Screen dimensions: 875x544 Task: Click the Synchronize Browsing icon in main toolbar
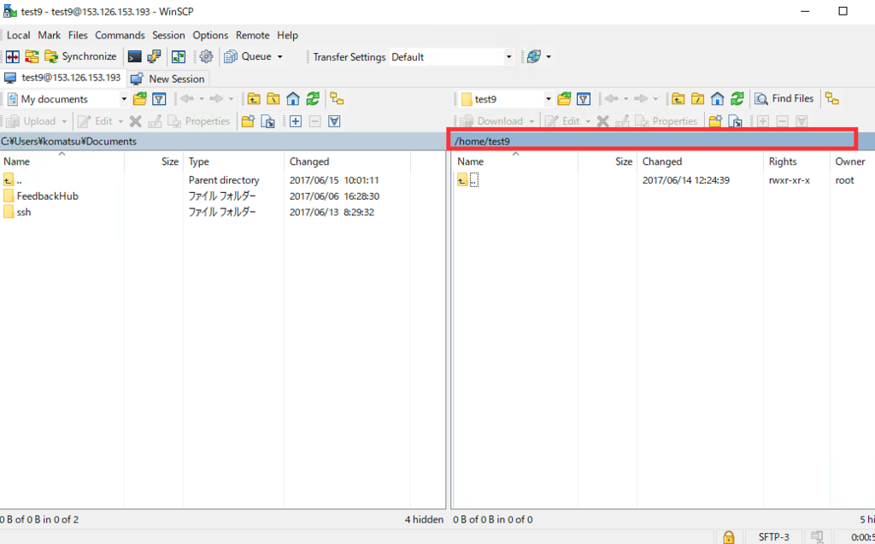pyautogui.click(x=32, y=56)
